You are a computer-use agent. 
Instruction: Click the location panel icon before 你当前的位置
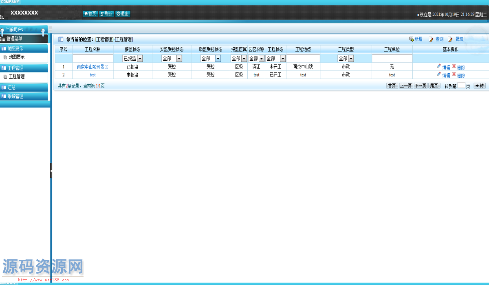click(x=61, y=39)
